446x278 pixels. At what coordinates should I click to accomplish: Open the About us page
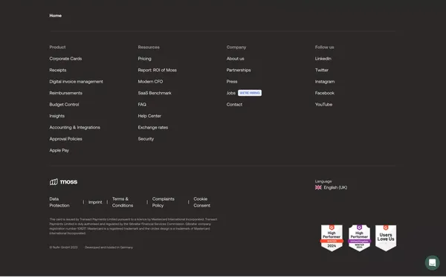point(235,59)
